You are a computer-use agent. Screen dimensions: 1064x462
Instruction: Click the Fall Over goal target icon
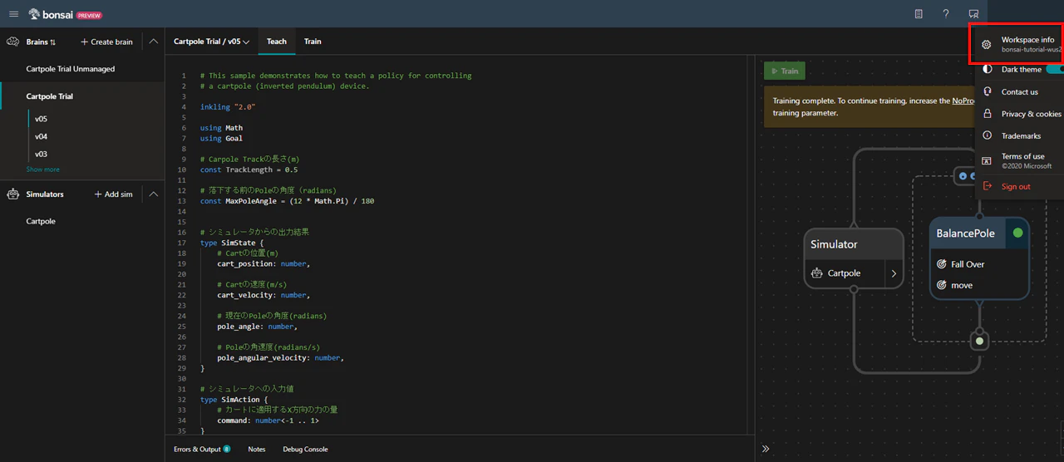pyautogui.click(x=942, y=264)
